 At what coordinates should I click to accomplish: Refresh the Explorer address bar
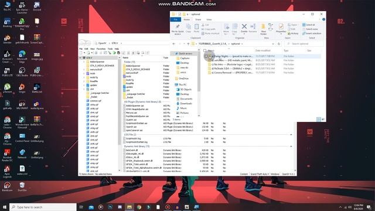point(279,44)
